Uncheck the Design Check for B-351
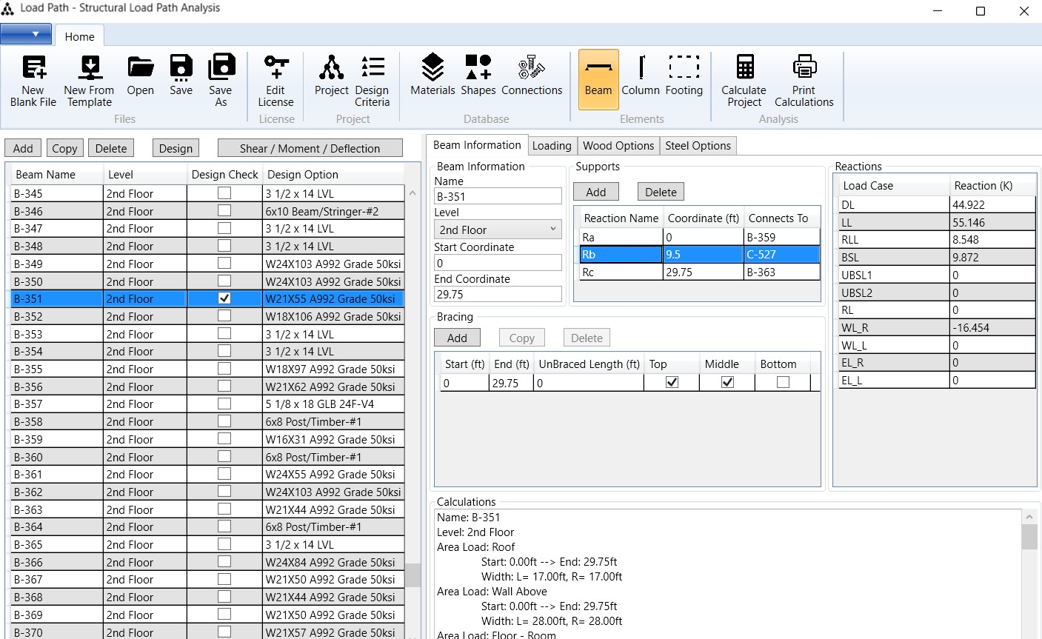 224,298
